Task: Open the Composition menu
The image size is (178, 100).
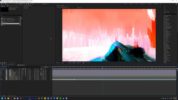Action: tap(8, 2)
